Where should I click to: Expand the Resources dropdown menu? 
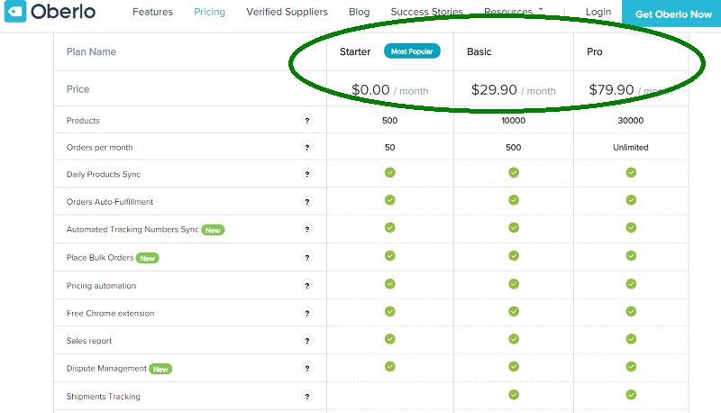coord(514,12)
